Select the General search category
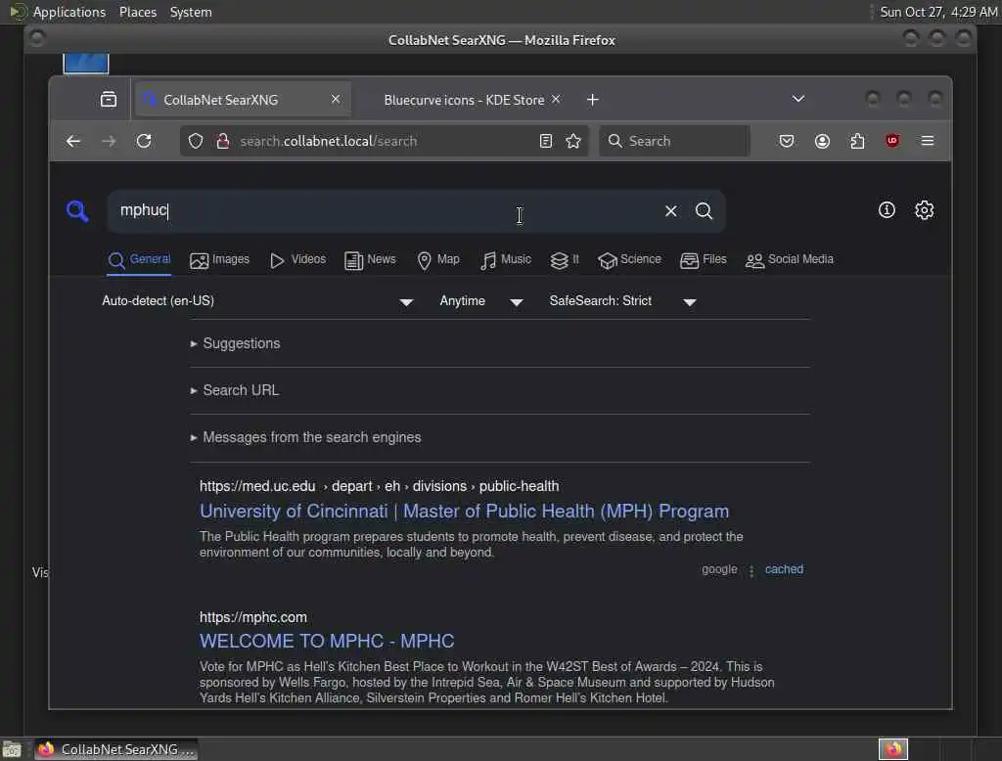Viewport: 1002px width, 761px height. click(139, 259)
